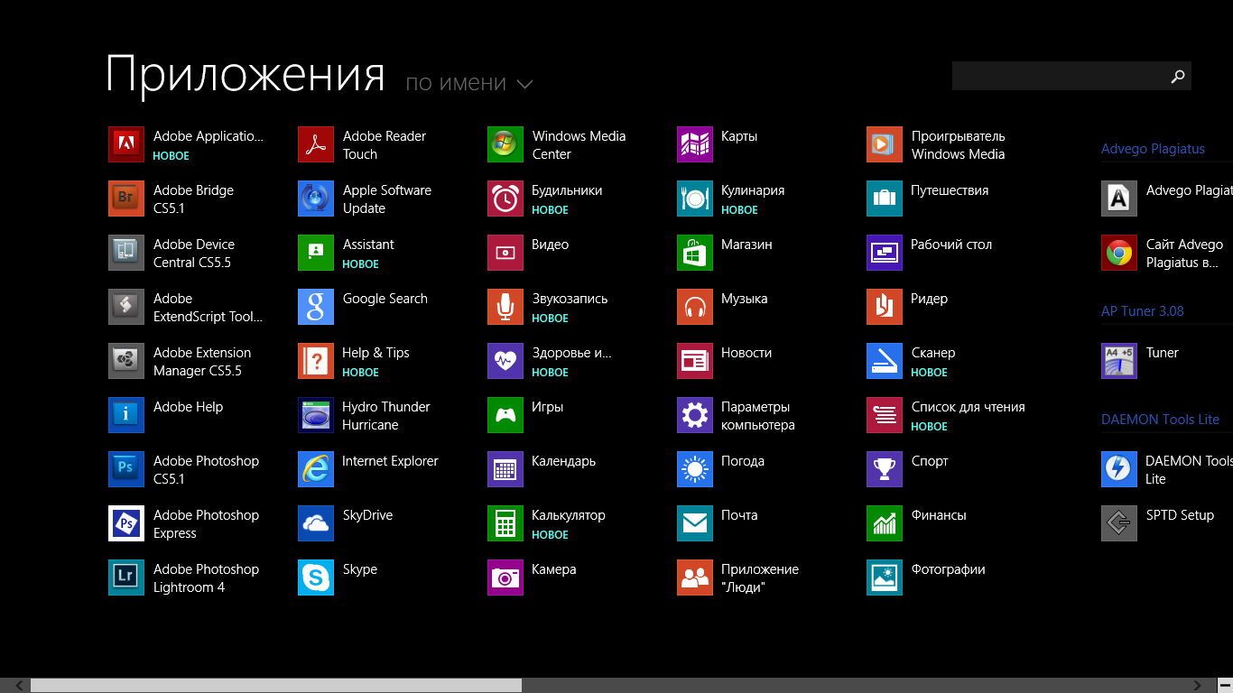The height and width of the screenshot is (693, 1233).
Task: Click the zoom-out minus button
Action: [x=1224, y=686]
